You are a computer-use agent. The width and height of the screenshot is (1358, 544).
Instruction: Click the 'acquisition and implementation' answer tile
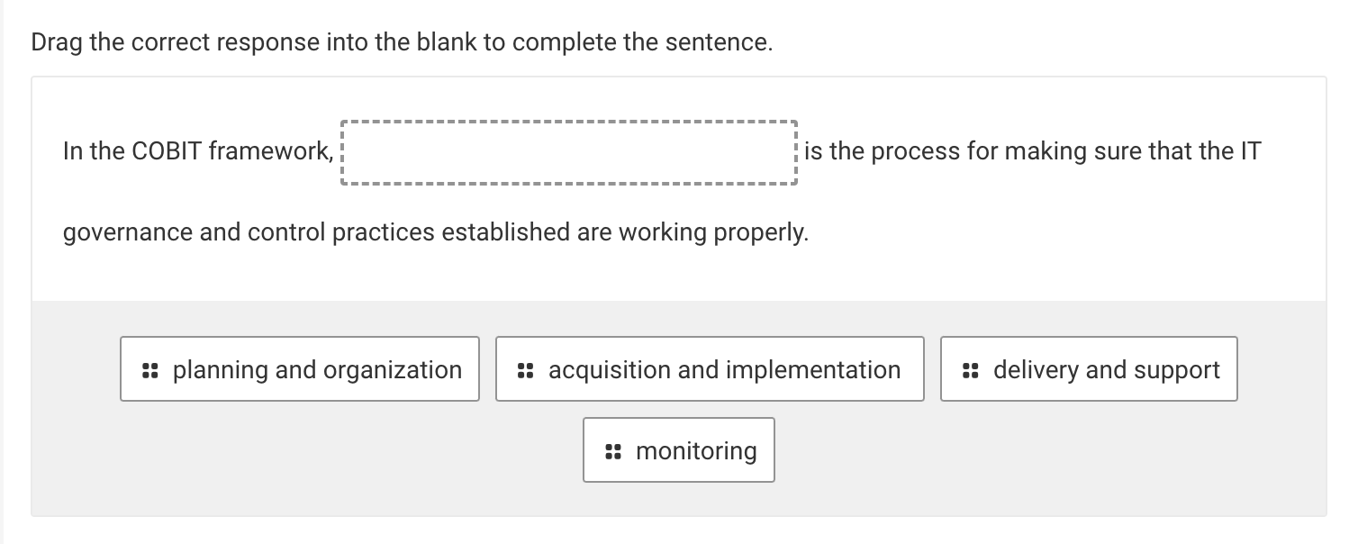pyautogui.click(x=710, y=369)
